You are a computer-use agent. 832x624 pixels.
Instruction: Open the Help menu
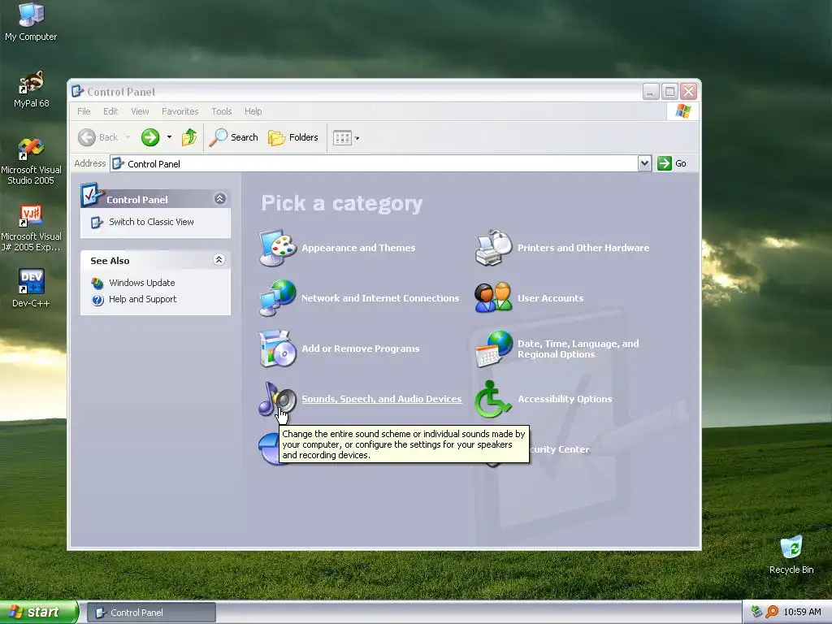click(253, 111)
